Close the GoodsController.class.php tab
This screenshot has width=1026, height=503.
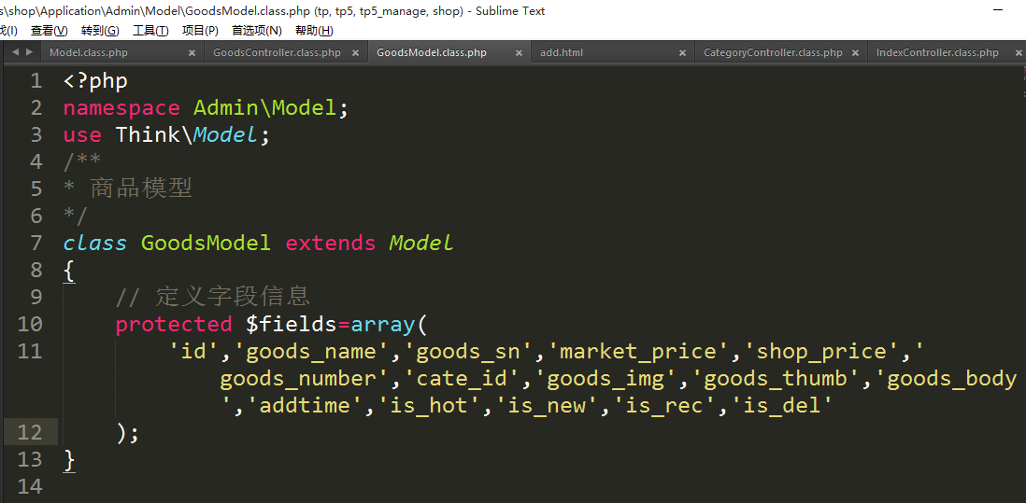point(356,53)
